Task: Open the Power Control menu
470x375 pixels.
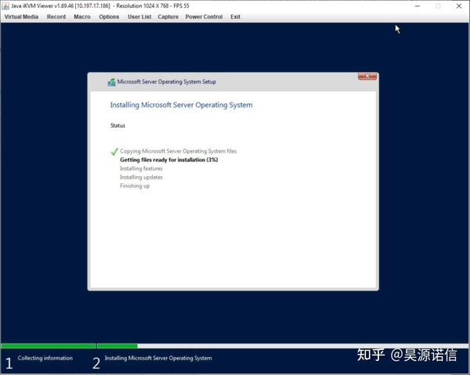Action: [204, 16]
